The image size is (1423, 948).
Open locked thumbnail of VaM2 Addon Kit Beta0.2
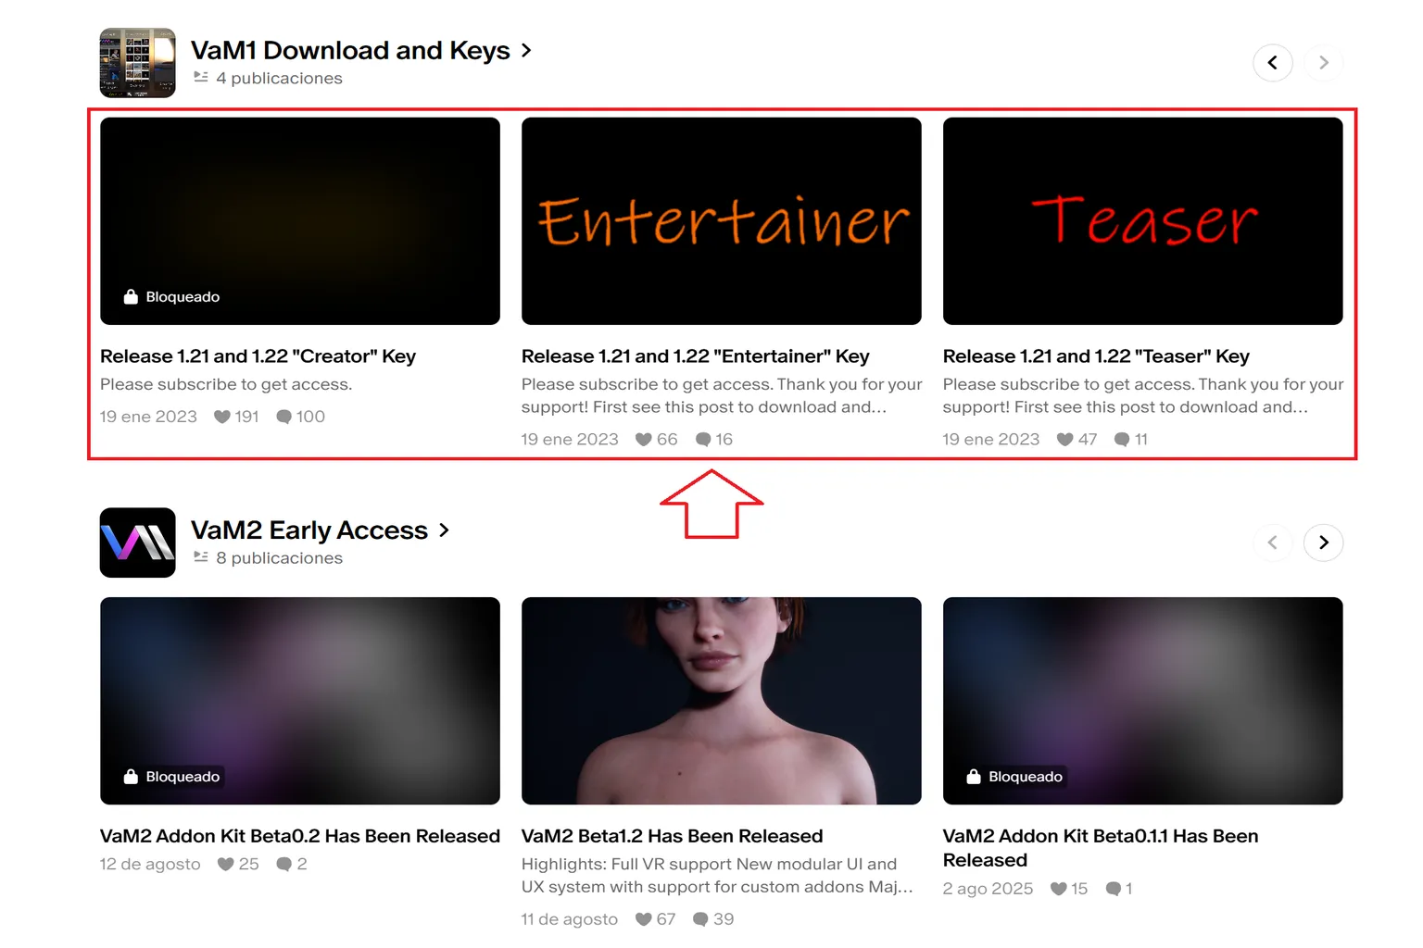tap(300, 701)
